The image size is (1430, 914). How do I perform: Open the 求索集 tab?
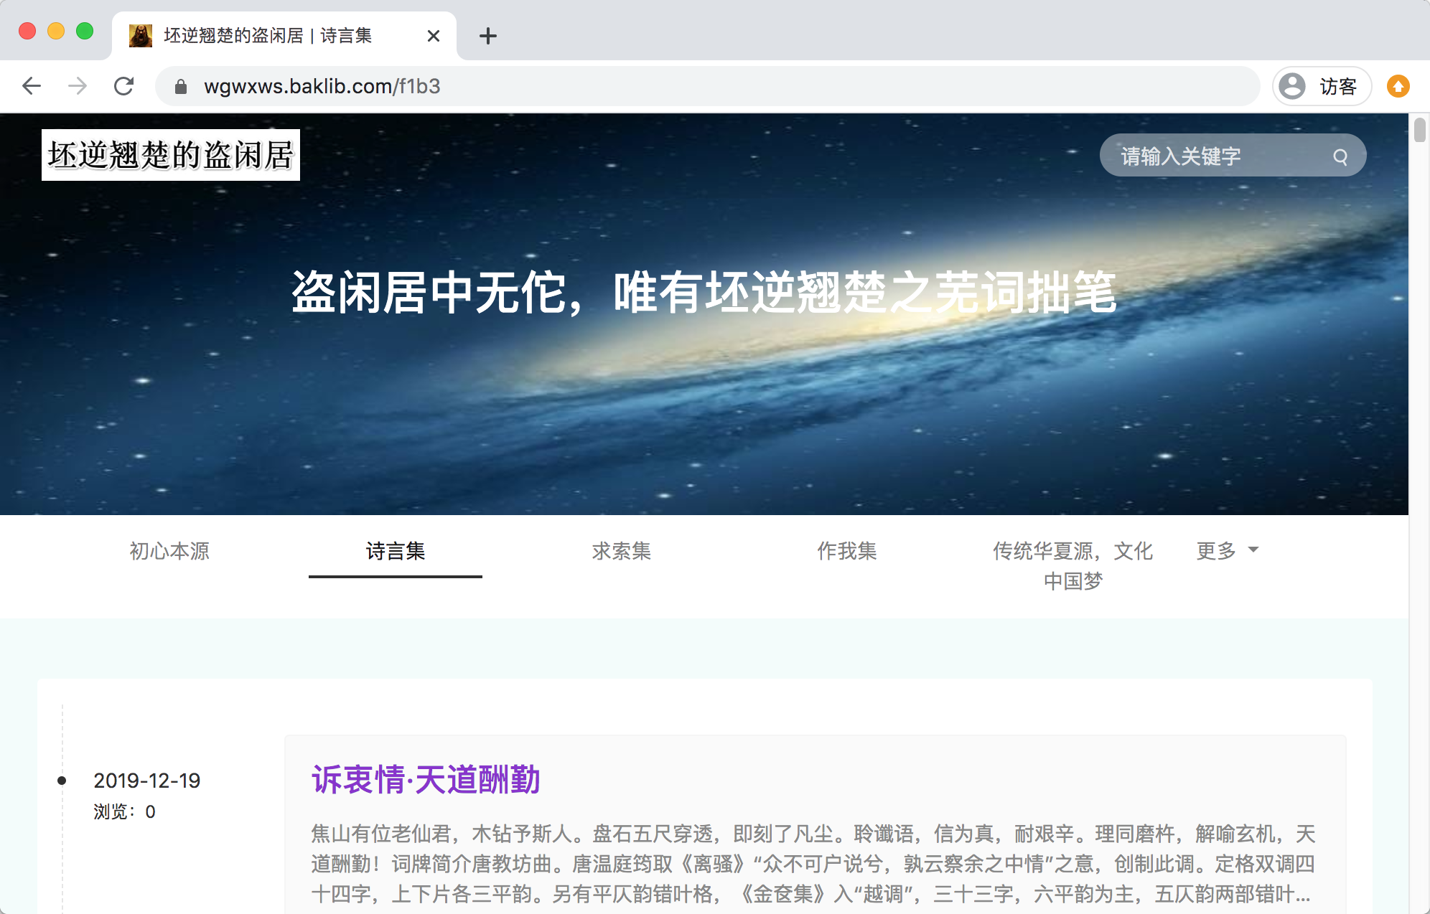click(x=622, y=551)
